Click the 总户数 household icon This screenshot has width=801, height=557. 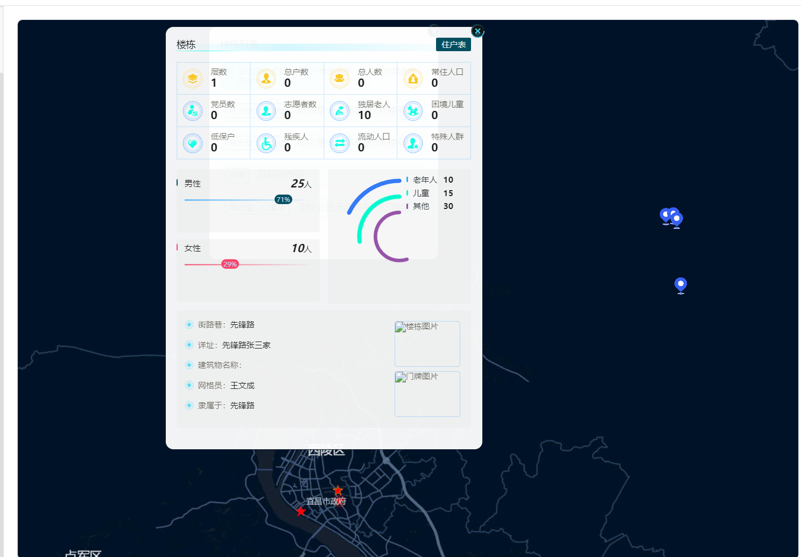pos(266,79)
